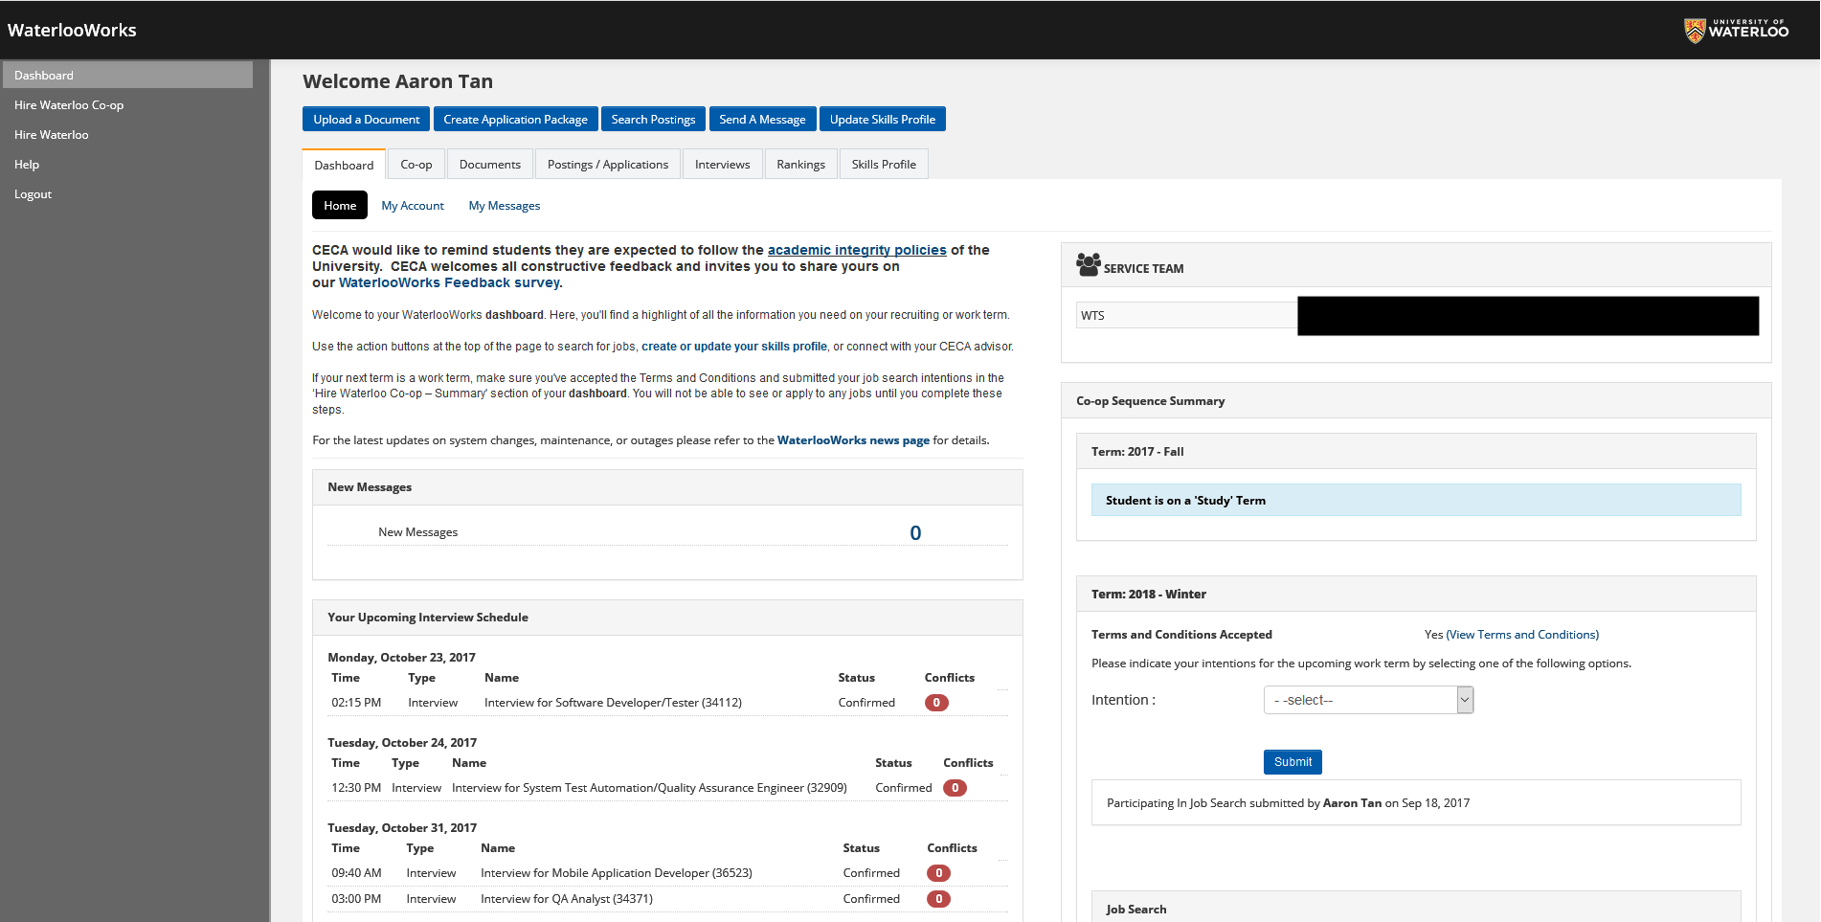Click the '02:15 PM' interview time
The width and height of the screenshot is (1821, 922).
[x=356, y=703]
